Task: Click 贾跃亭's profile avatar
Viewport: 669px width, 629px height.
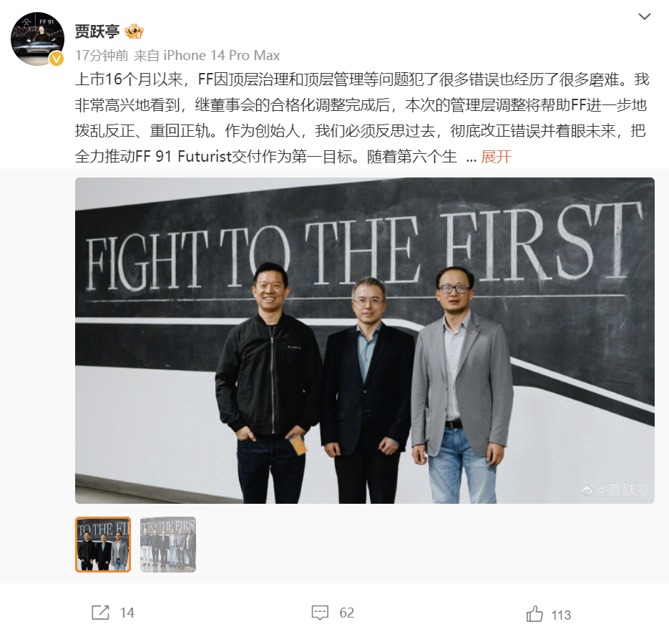Action: coord(37,39)
